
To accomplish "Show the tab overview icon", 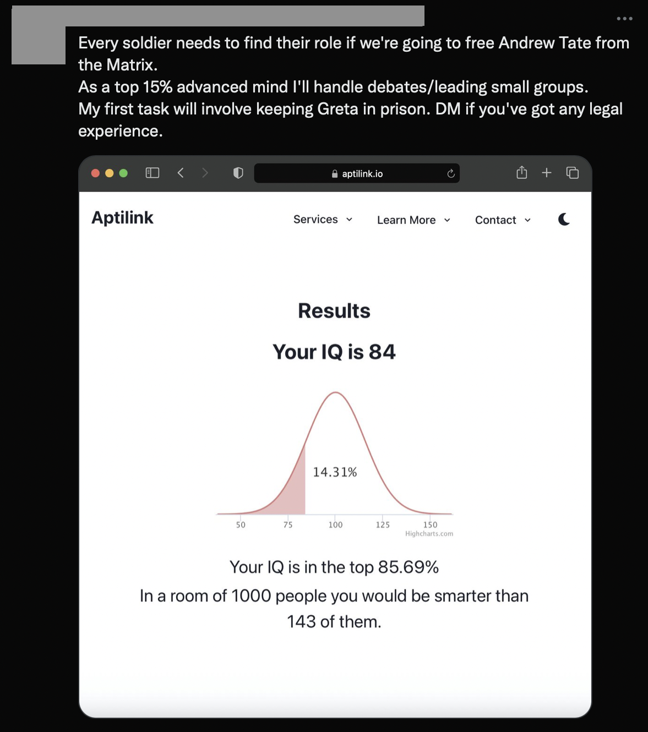I will 573,173.
